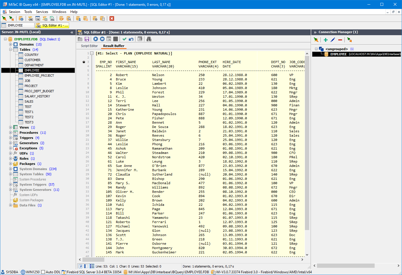This screenshot has width=402, height=275.
Task: Expand the Procedures node
Action: [11, 132]
